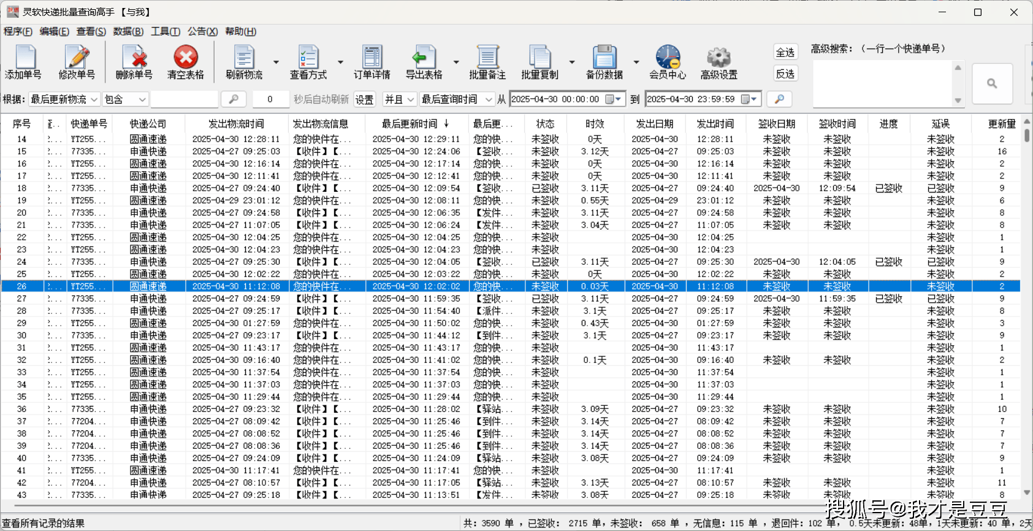The image size is (1033, 531).
Task: Open calendar picker for end date
Action: pyautogui.click(x=750, y=99)
